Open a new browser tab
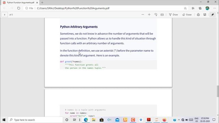Image resolution: width=219 pixels, height=123 pixels. (x=42, y=2)
